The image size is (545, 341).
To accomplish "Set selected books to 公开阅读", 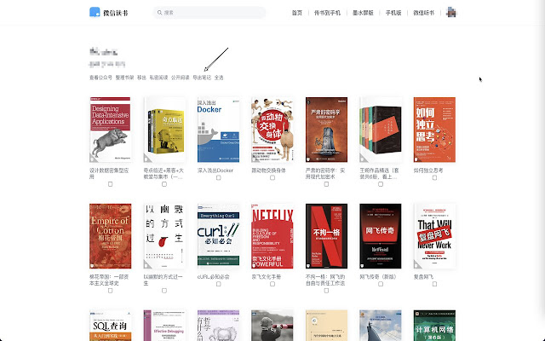I will tap(180, 78).
